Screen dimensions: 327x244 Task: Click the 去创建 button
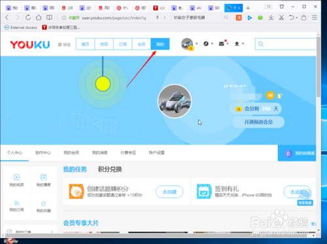point(169,192)
